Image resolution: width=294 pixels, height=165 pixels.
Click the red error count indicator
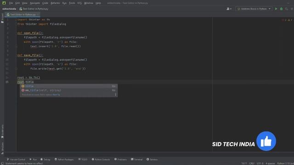[284, 20]
